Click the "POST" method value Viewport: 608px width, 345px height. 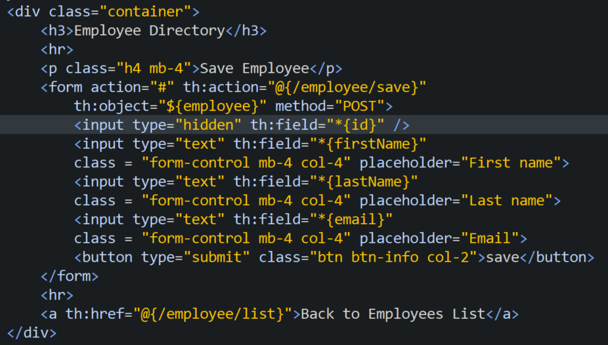point(360,106)
